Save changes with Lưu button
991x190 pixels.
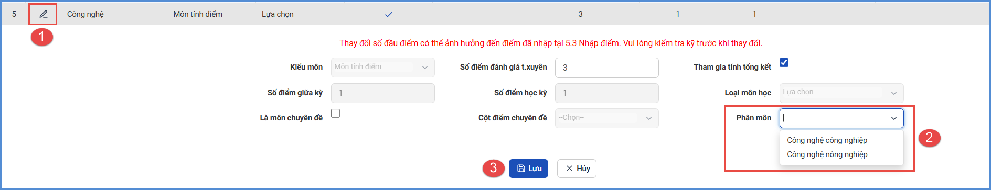(528, 169)
